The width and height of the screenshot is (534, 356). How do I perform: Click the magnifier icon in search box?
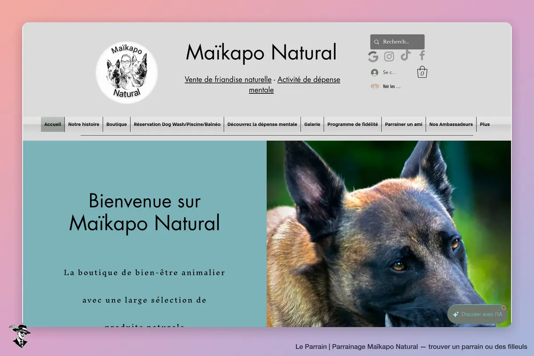[x=377, y=42]
